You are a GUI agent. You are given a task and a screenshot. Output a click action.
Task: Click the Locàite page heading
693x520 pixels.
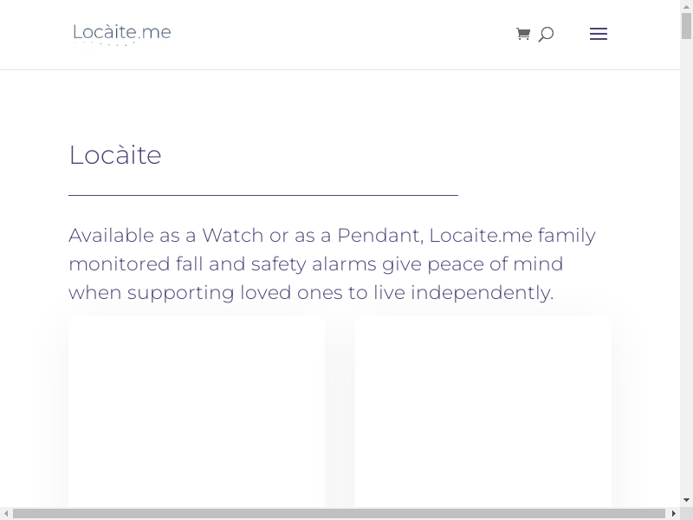pos(115,155)
